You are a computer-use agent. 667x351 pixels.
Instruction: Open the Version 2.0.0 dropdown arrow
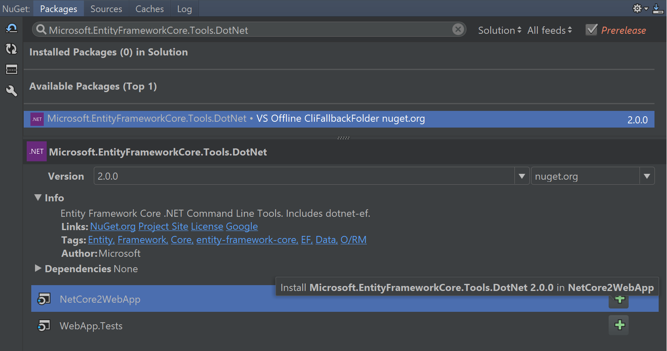pyautogui.click(x=522, y=176)
